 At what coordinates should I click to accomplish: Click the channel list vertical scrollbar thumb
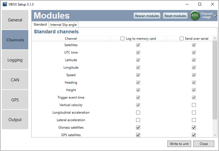pos(215,80)
